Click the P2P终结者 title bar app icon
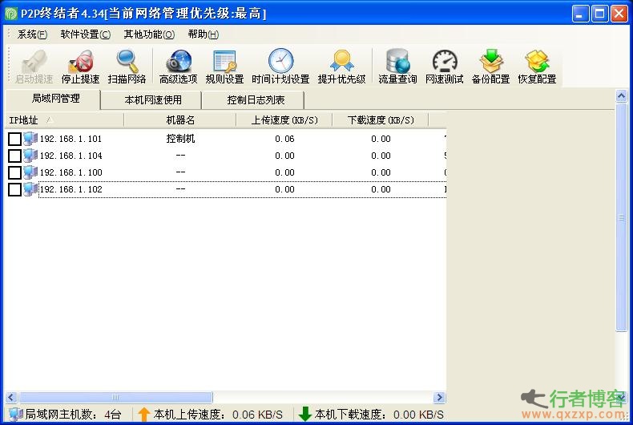 tap(11, 14)
